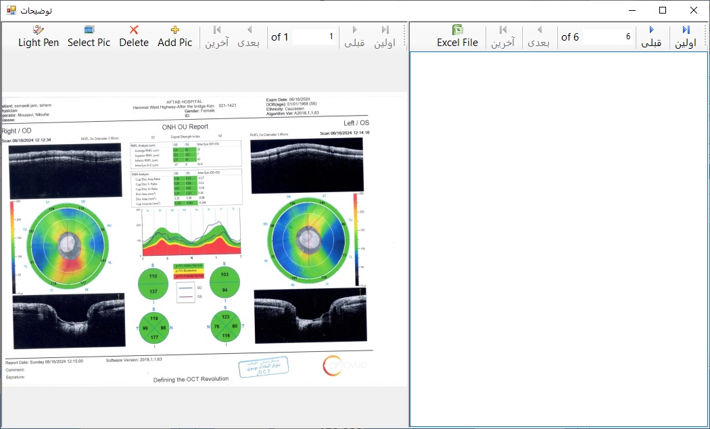Screen dimensions: 710x429
Task: Click the Select Pic toolbar button
Action: pyautogui.click(x=89, y=37)
